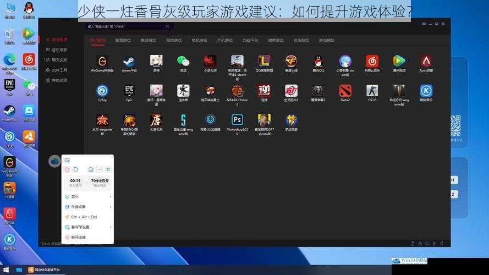
Task: Click the green fullscreen icon in popup
Action: pos(108,169)
